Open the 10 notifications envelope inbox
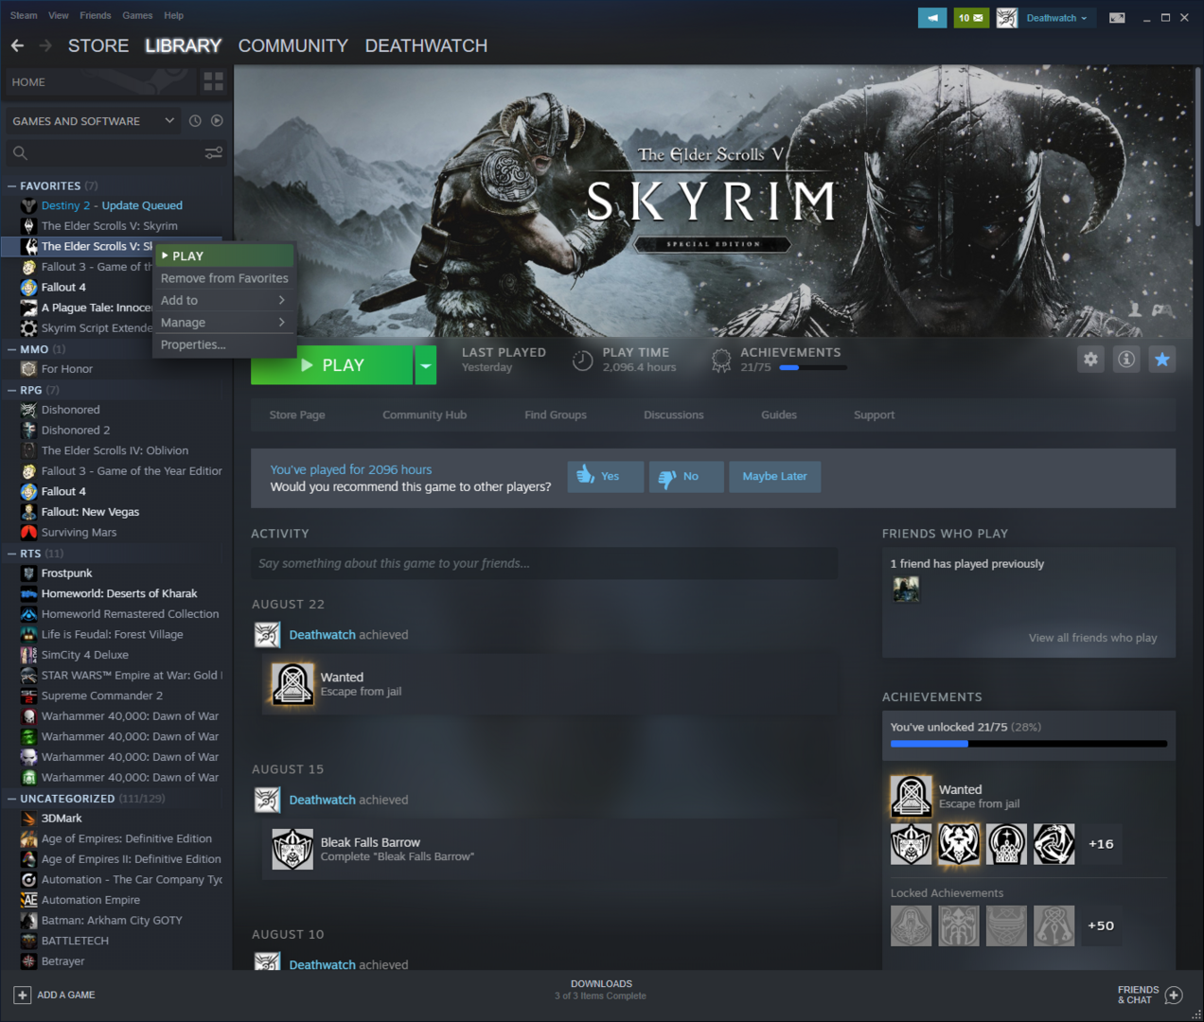 [971, 18]
